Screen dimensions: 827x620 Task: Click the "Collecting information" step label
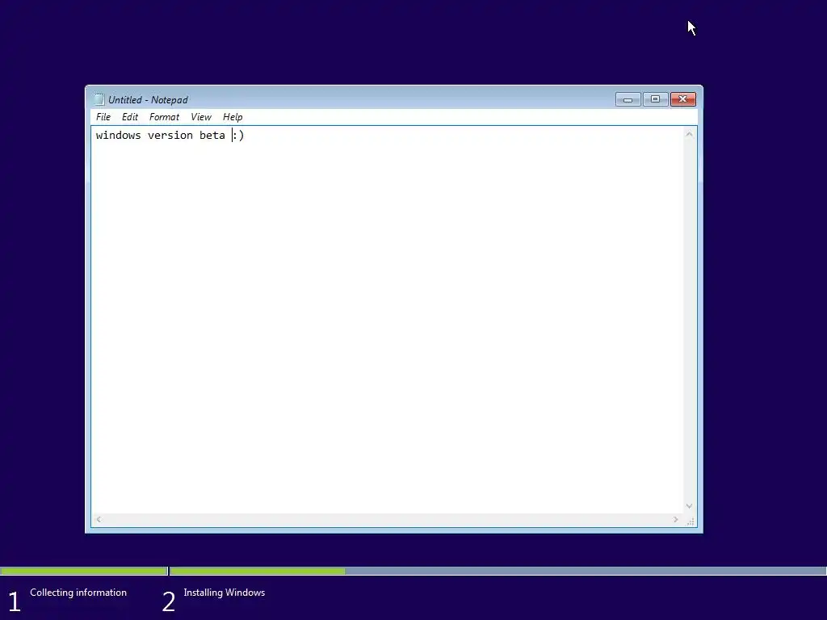tap(78, 593)
